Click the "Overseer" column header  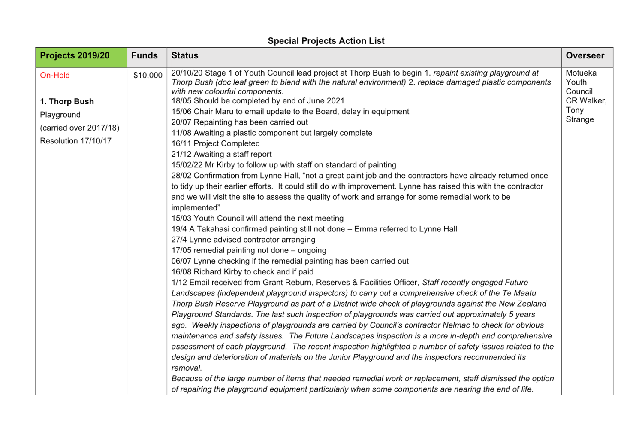point(587,58)
